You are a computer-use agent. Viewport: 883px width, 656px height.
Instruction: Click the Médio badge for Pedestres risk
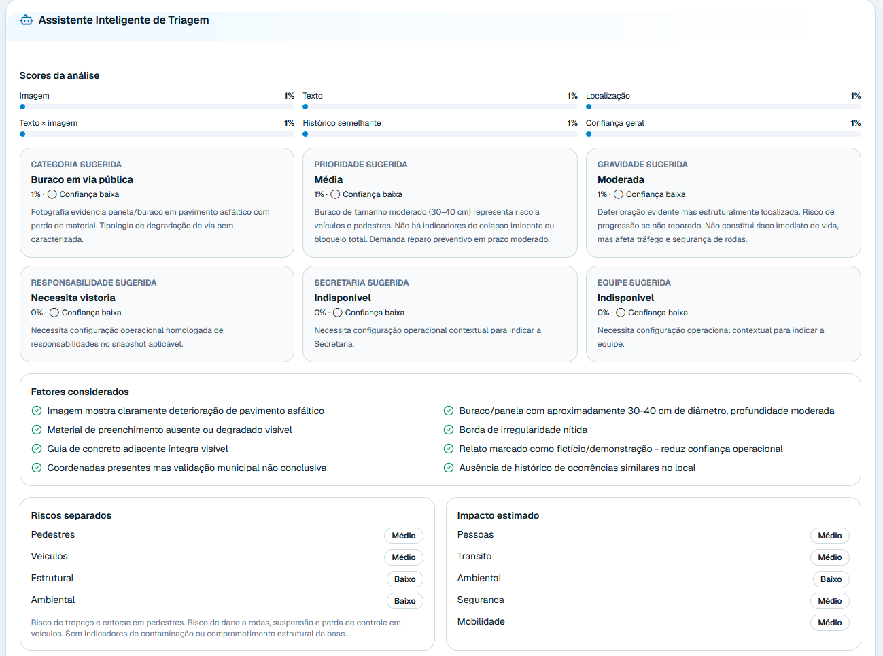[404, 536]
